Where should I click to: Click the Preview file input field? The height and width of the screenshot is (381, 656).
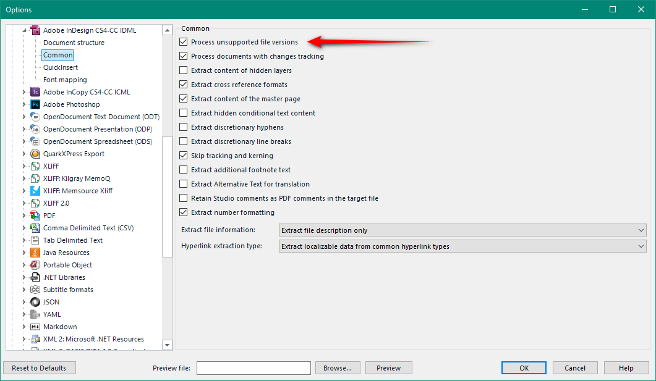(x=253, y=368)
